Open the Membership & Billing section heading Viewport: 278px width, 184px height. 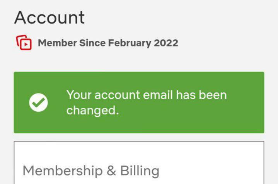pyautogui.click(x=91, y=171)
